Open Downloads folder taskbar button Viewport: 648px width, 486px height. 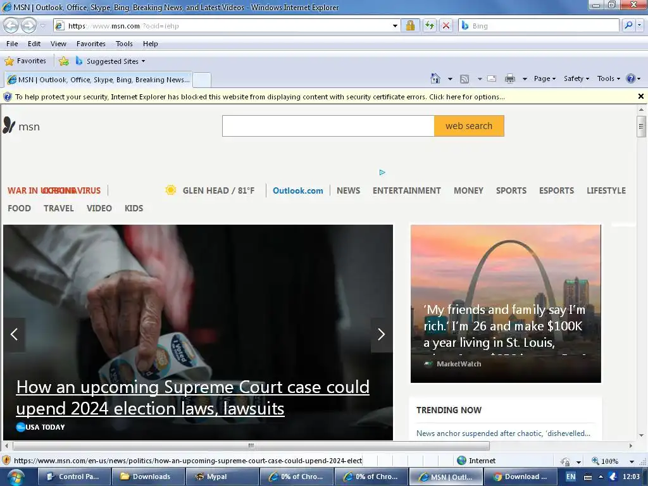148,477
